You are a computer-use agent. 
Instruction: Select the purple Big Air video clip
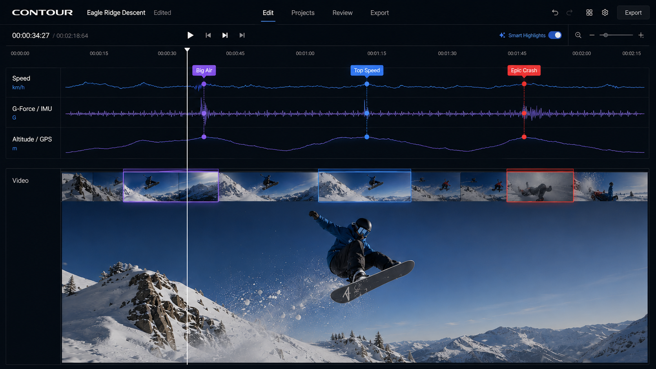click(x=171, y=185)
